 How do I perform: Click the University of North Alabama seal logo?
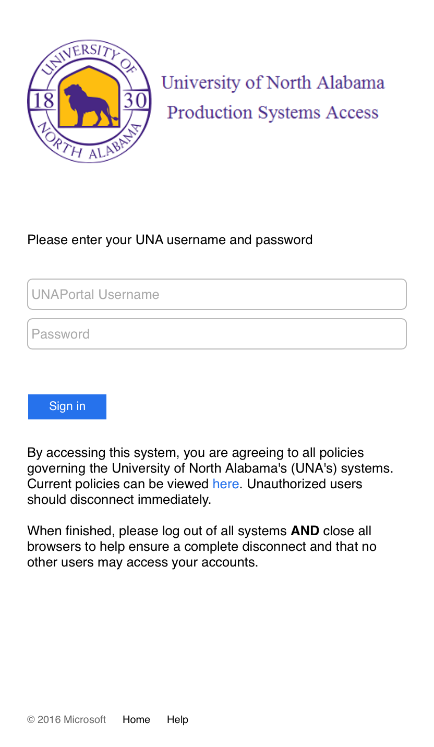click(89, 102)
